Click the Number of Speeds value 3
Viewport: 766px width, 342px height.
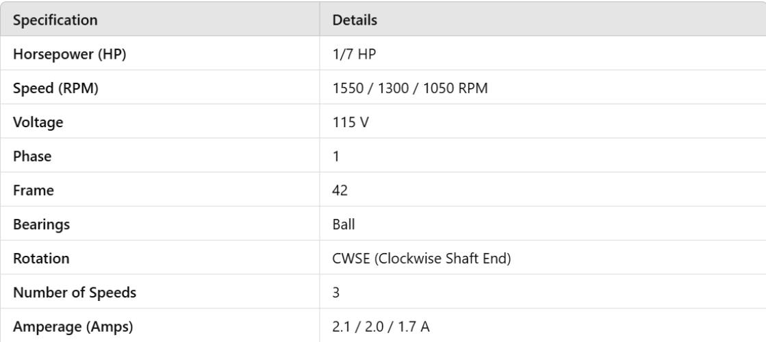point(335,293)
